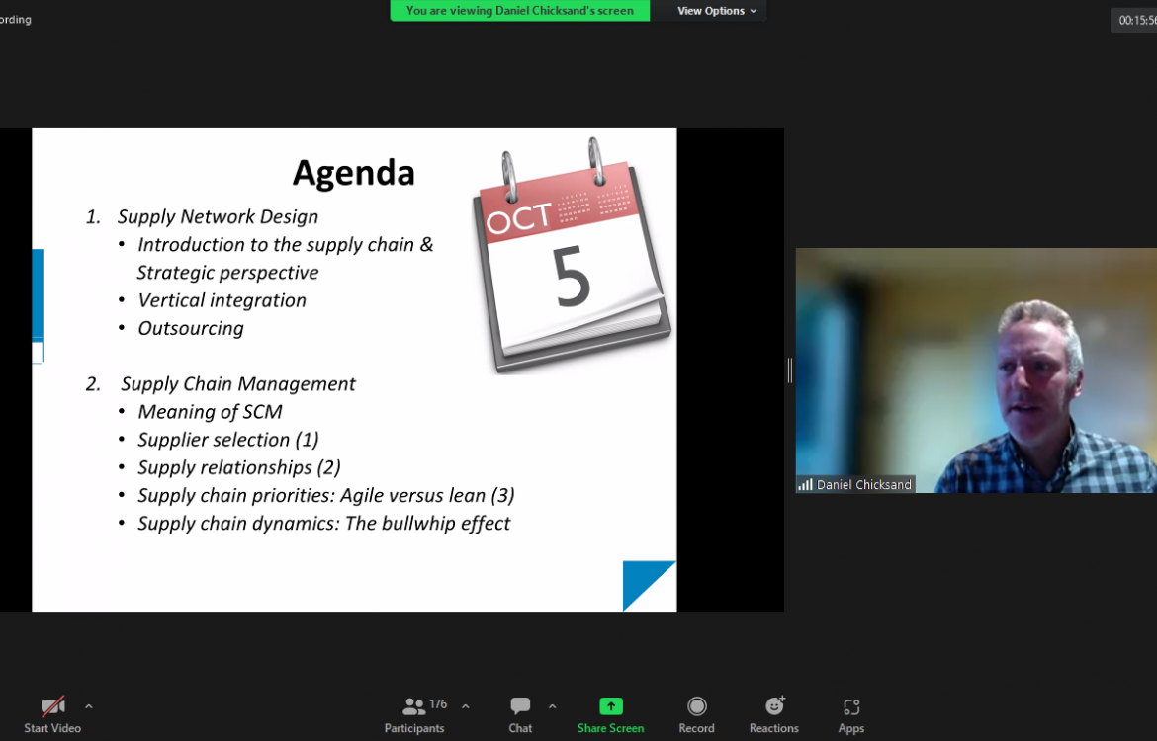Click the 'Supply relationships (2)' bullet
Image resolution: width=1157 pixels, height=741 pixels.
pos(239,467)
